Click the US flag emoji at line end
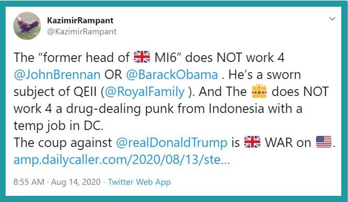The image size is (348, 202). pyautogui.click(x=324, y=142)
